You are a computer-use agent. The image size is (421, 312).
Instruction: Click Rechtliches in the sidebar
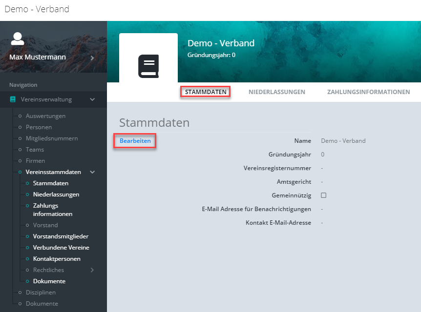tap(49, 270)
